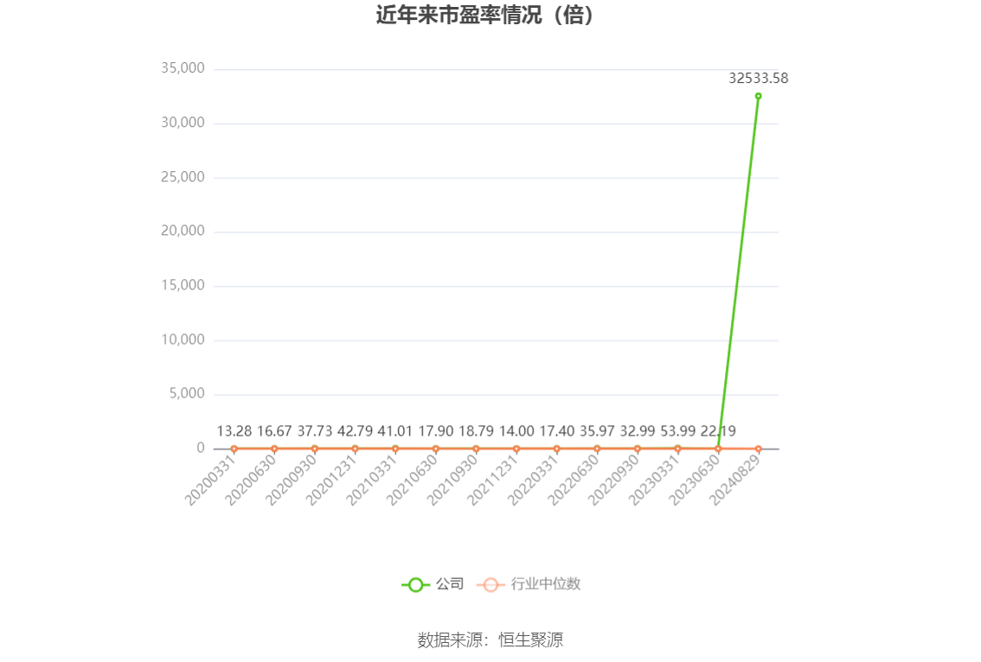981x662 pixels.
Task: Click the steep green line segment
Action: click(x=738, y=272)
